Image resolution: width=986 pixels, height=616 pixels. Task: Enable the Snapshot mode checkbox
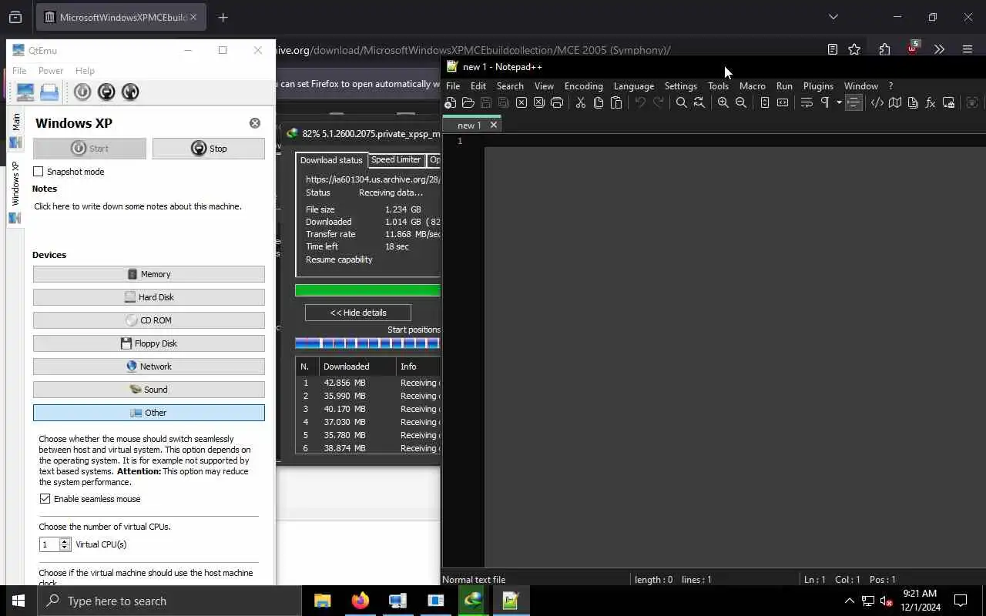(x=39, y=172)
